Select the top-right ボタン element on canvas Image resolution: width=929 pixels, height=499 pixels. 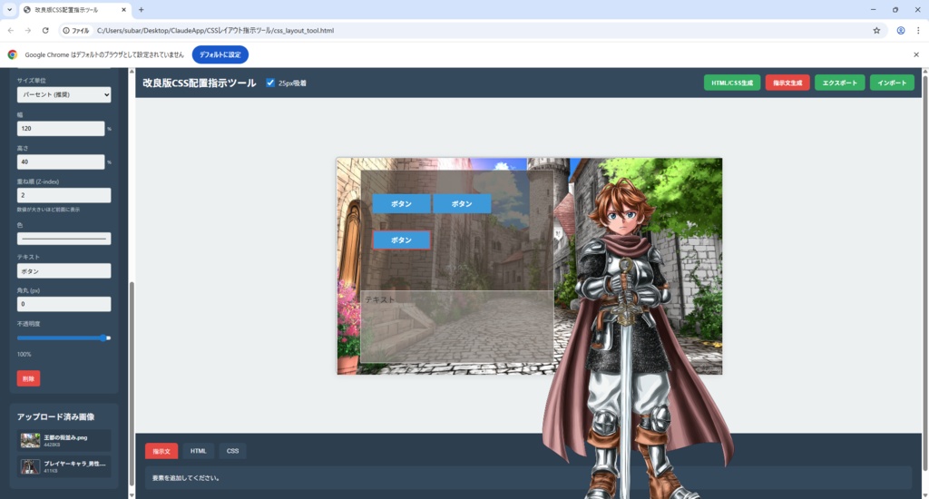462,203
